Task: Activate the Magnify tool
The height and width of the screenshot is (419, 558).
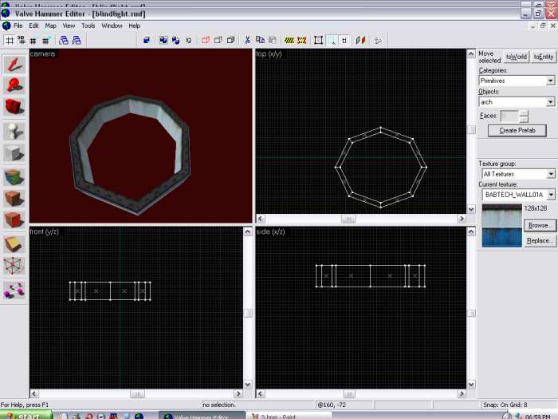Action: click(x=14, y=86)
